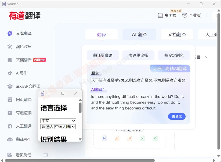Click the horizontal scrollbar right arrow
The width and height of the screenshot is (221, 162).
click(x=214, y=161)
